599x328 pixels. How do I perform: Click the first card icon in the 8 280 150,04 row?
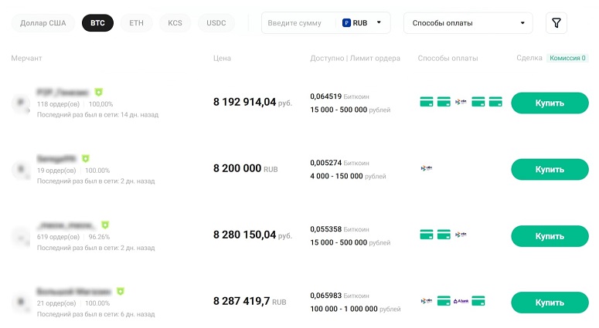[x=427, y=235]
